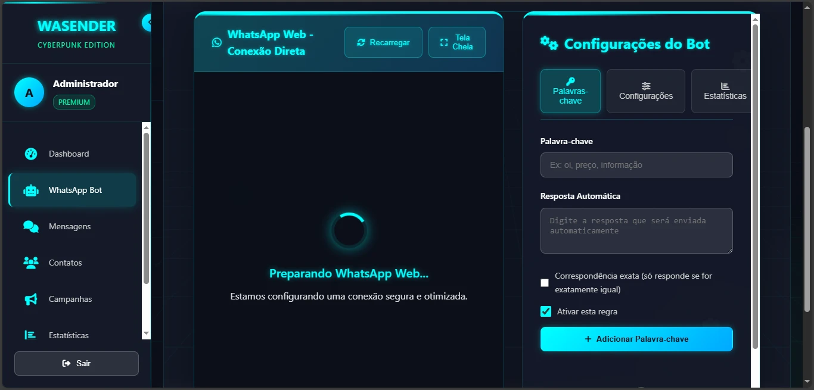
Task: Select the Palavras-chave tab
Action: tap(570, 91)
